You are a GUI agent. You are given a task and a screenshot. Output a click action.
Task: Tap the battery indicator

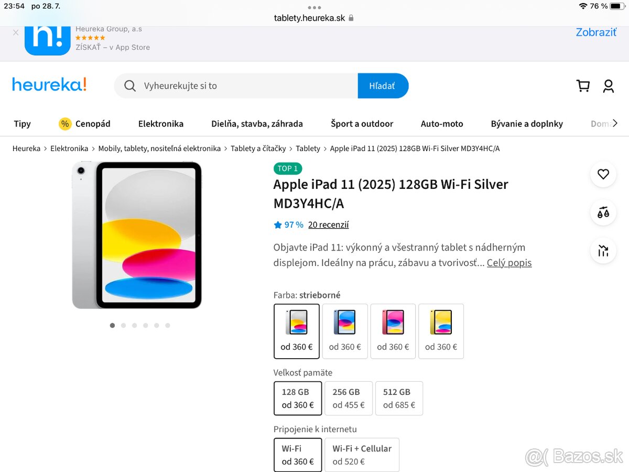click(x=617, y=6)
